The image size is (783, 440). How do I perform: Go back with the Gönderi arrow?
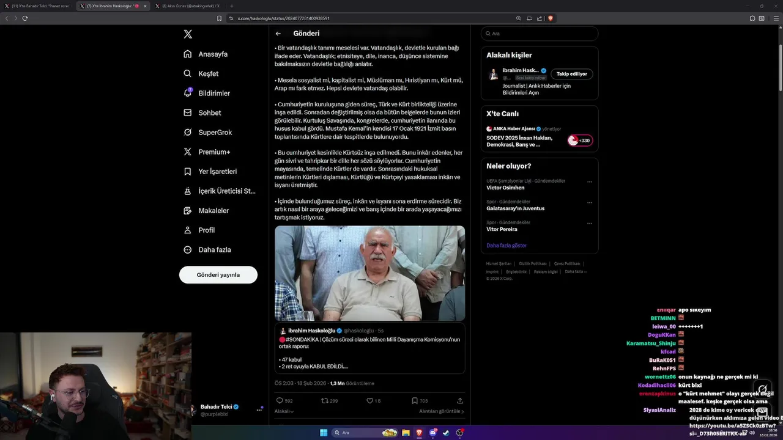pyautogui.click(x=278, y=34)
